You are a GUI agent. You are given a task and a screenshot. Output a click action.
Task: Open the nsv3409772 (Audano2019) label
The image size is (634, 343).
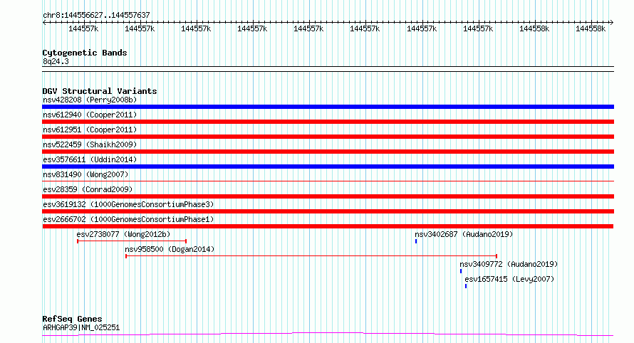509,264
